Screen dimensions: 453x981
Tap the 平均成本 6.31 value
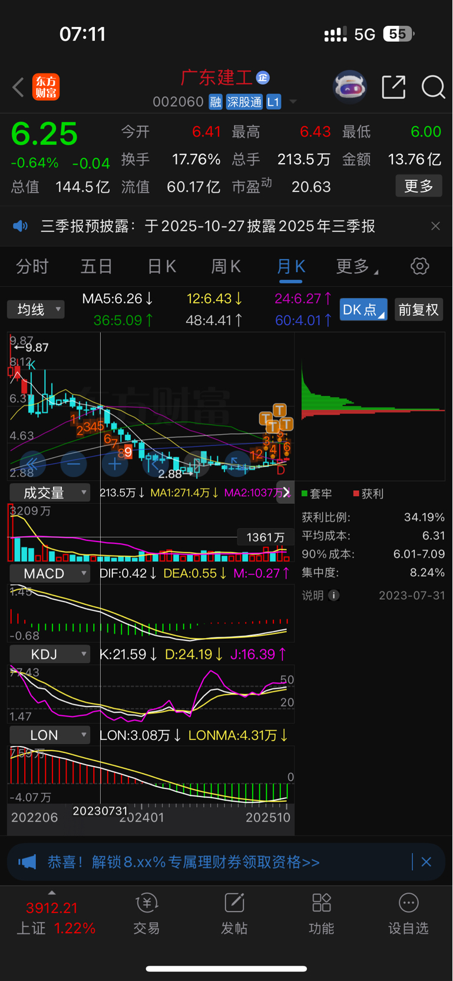pos(434,536)
